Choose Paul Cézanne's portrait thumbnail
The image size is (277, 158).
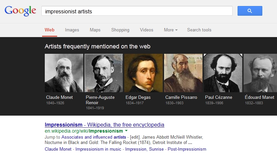pos(223,73)
